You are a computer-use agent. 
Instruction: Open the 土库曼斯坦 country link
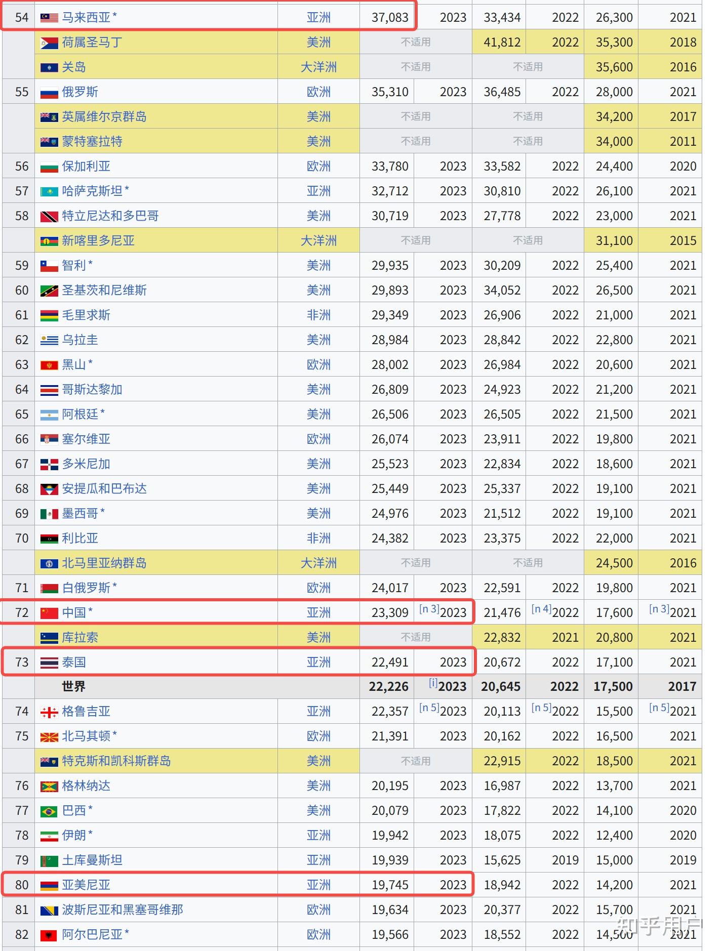[x=92, y=860]
